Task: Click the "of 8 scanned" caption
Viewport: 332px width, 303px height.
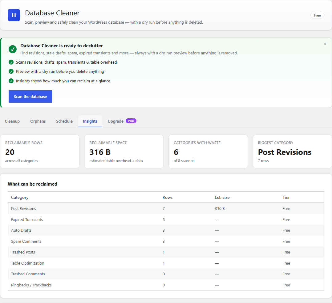Action: click(x=184, y=161)
